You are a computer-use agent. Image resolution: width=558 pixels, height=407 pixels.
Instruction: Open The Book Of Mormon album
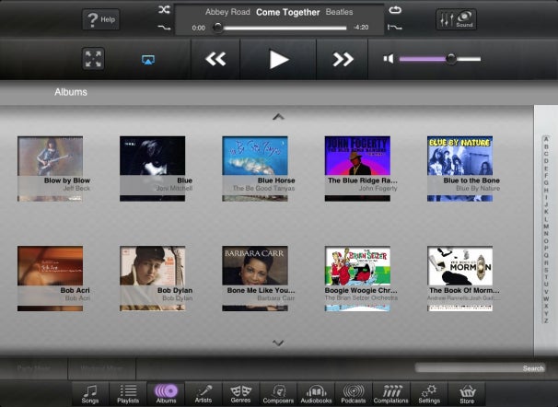(460, 279)
